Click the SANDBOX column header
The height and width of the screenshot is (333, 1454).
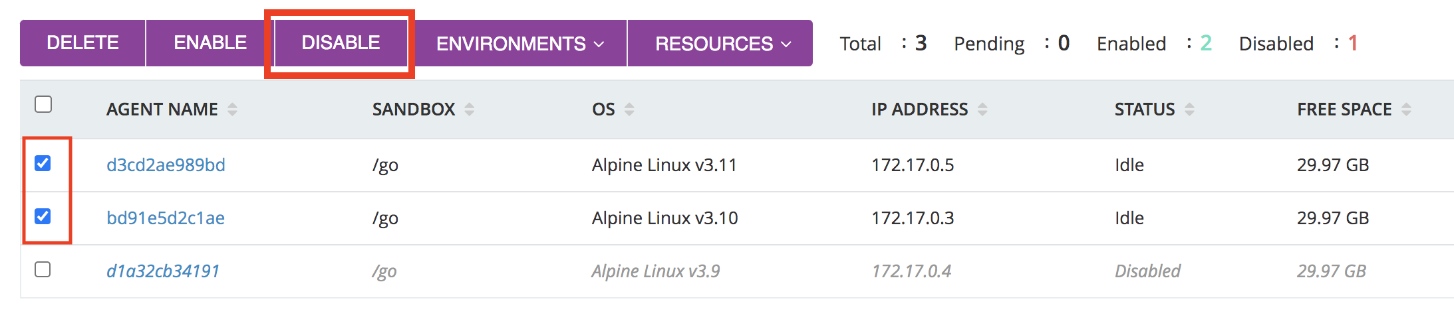[x=414, y=109]
